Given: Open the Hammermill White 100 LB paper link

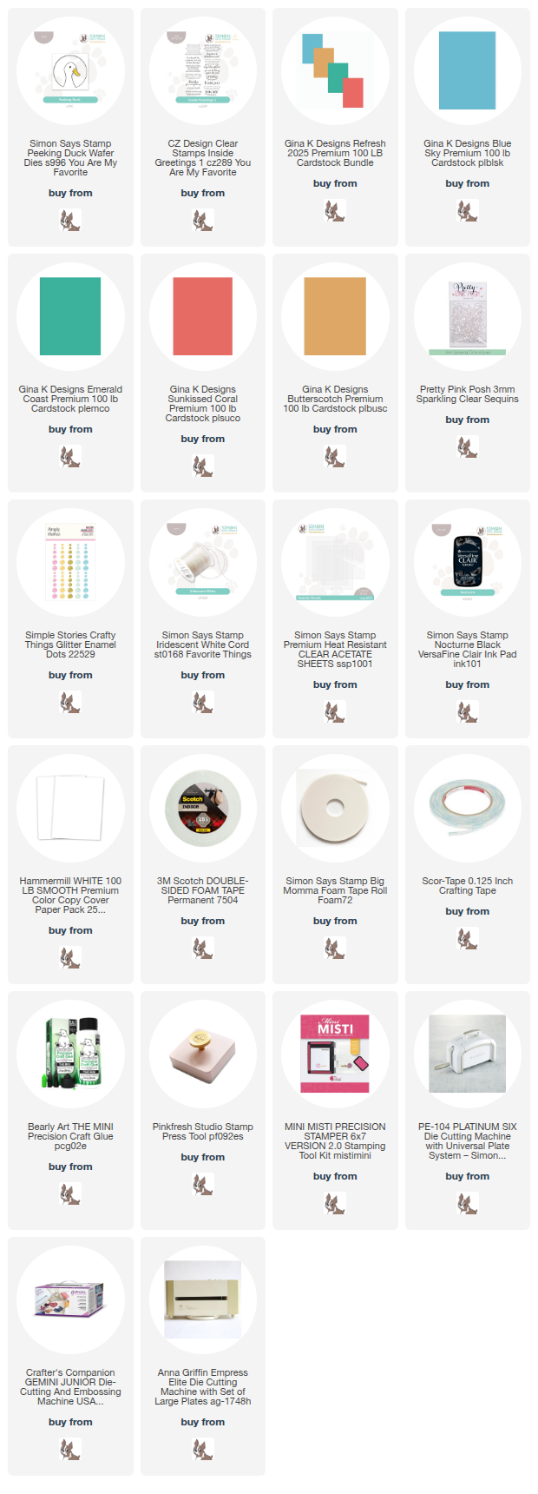Looking at the screenshot, I should [70, 895].
